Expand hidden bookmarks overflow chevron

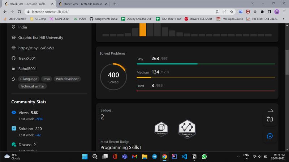[x=284, y=19]
